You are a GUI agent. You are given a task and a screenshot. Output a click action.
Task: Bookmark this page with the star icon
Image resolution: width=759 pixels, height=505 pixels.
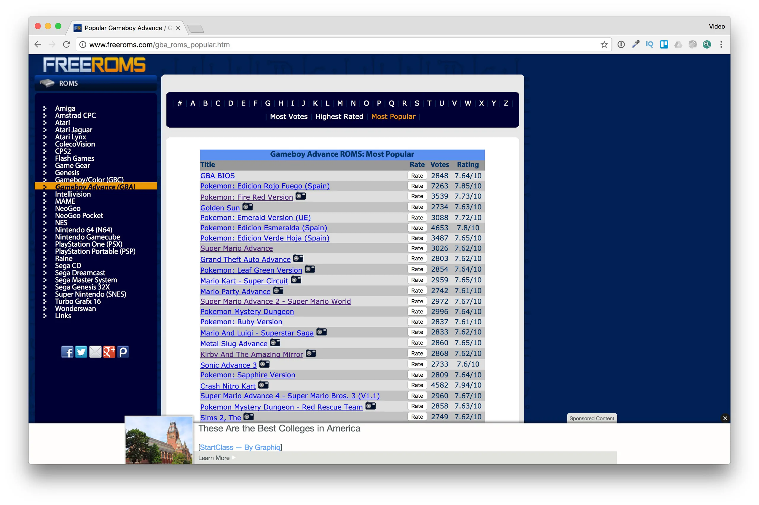click(604, 44)
